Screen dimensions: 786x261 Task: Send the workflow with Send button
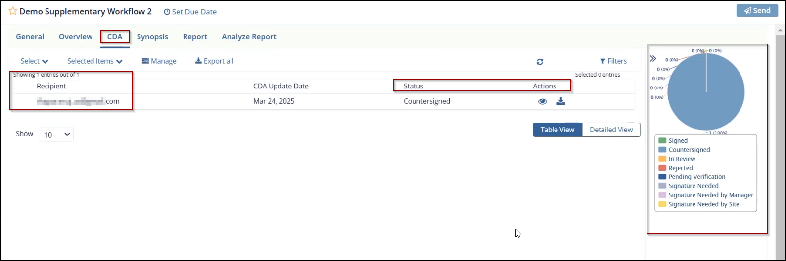point(756,11)
